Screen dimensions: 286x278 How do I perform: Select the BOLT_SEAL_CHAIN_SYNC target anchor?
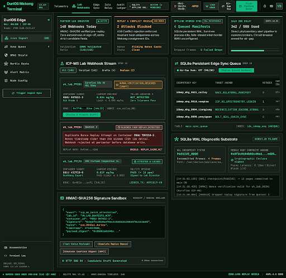[x=231, y=117]
